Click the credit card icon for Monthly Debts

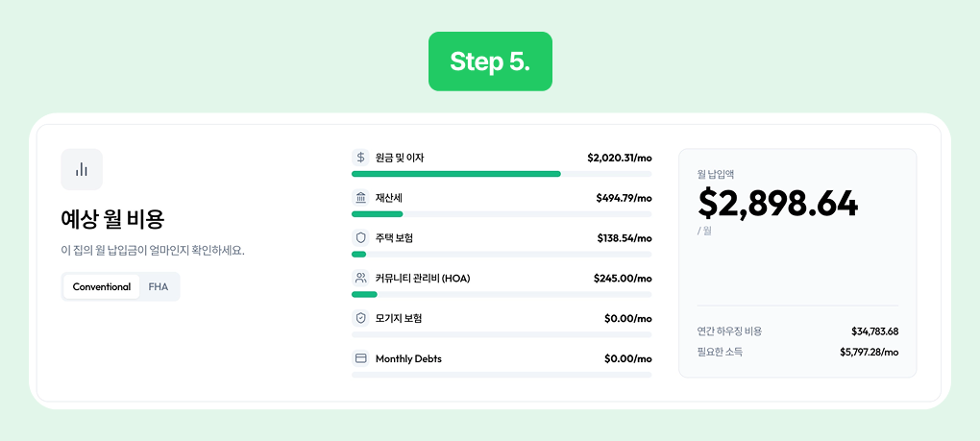point(360,358)
